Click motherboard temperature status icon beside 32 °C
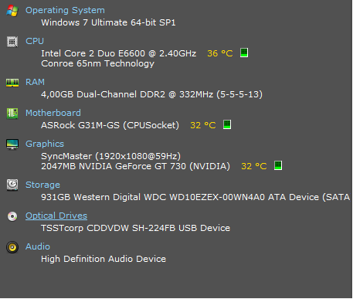Screen dimensions: 353x299 (227, 124)
